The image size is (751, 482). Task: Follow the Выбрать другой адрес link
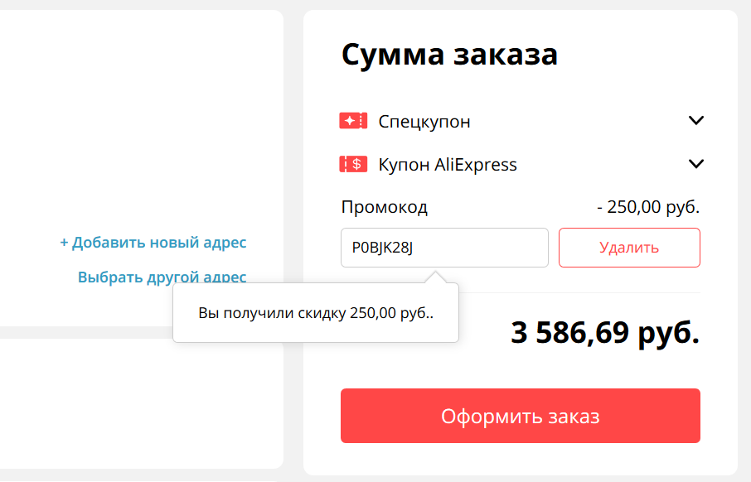[162, 277]
